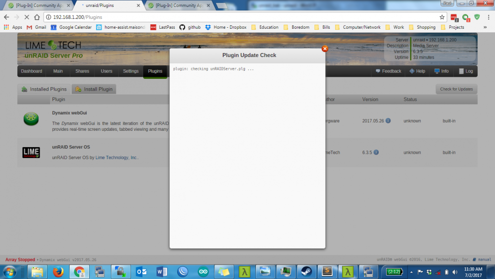Click the Check for Updates button
The image size is (495, 279).
[x=456, y=89]
